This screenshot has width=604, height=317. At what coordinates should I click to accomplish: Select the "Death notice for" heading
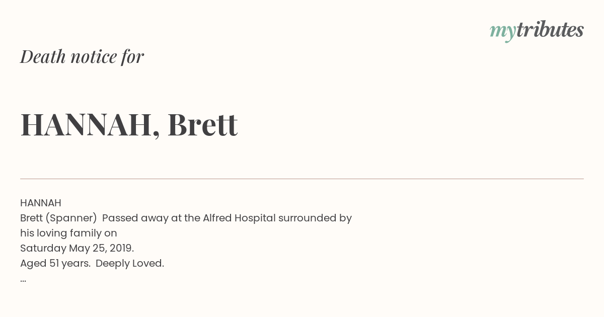point(82,56)
